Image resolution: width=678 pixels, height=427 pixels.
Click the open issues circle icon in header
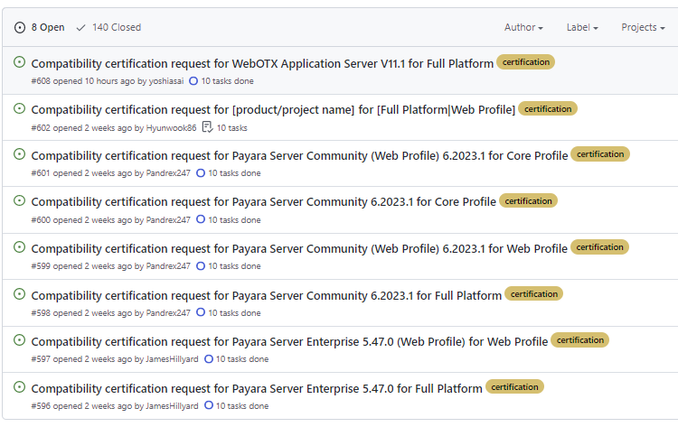tap(20, 28)
